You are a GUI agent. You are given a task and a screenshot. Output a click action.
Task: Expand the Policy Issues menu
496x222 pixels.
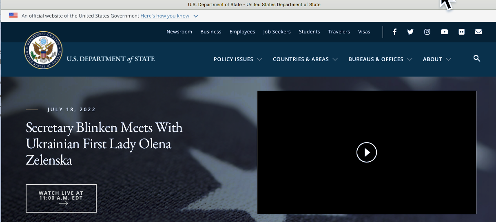point(238,59)
